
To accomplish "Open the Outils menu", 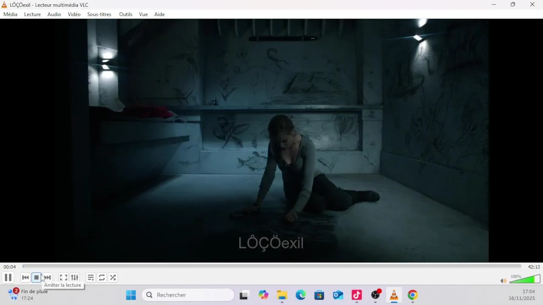I will pyautogui.click(x=126, y=14).
